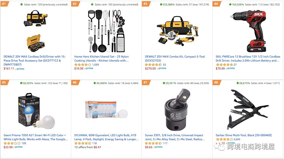Open SYLVANIA 60W Equivalent LED bulb link

106,137
